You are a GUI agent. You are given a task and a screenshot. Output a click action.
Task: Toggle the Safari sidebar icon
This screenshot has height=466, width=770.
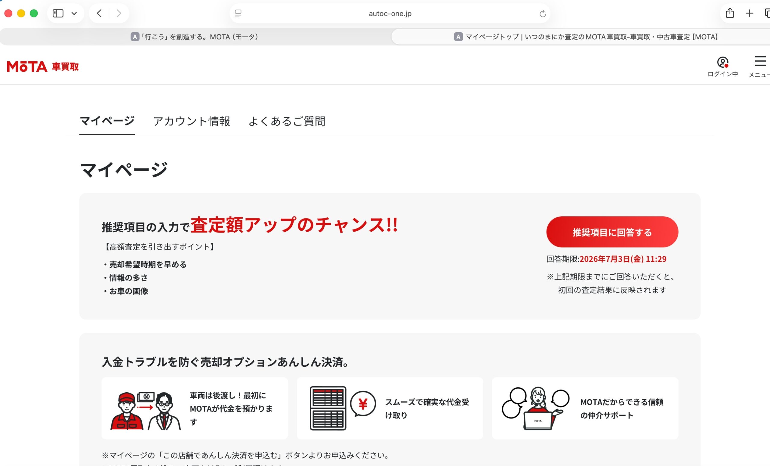58,14
